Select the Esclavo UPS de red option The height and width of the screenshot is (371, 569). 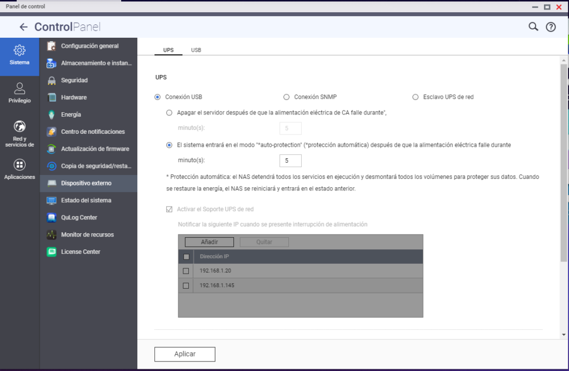coord(416,97)
